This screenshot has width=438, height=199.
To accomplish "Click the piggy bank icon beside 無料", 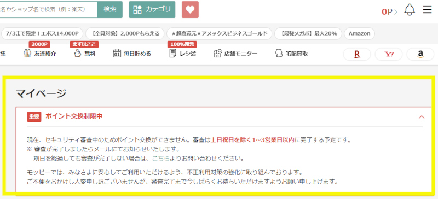I will pos(78,54).
